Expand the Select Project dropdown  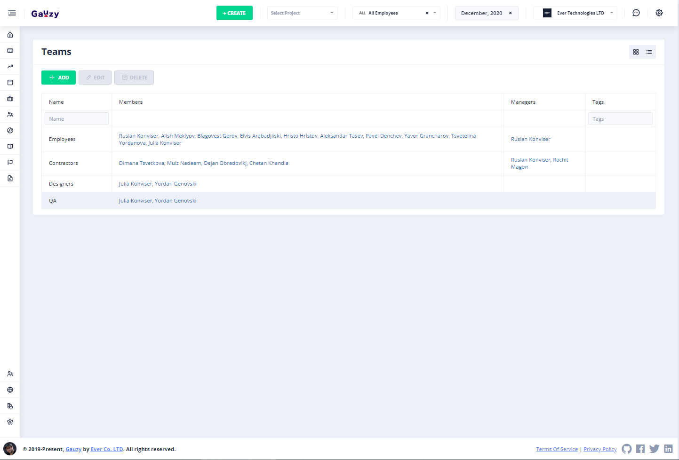(302, 13)
